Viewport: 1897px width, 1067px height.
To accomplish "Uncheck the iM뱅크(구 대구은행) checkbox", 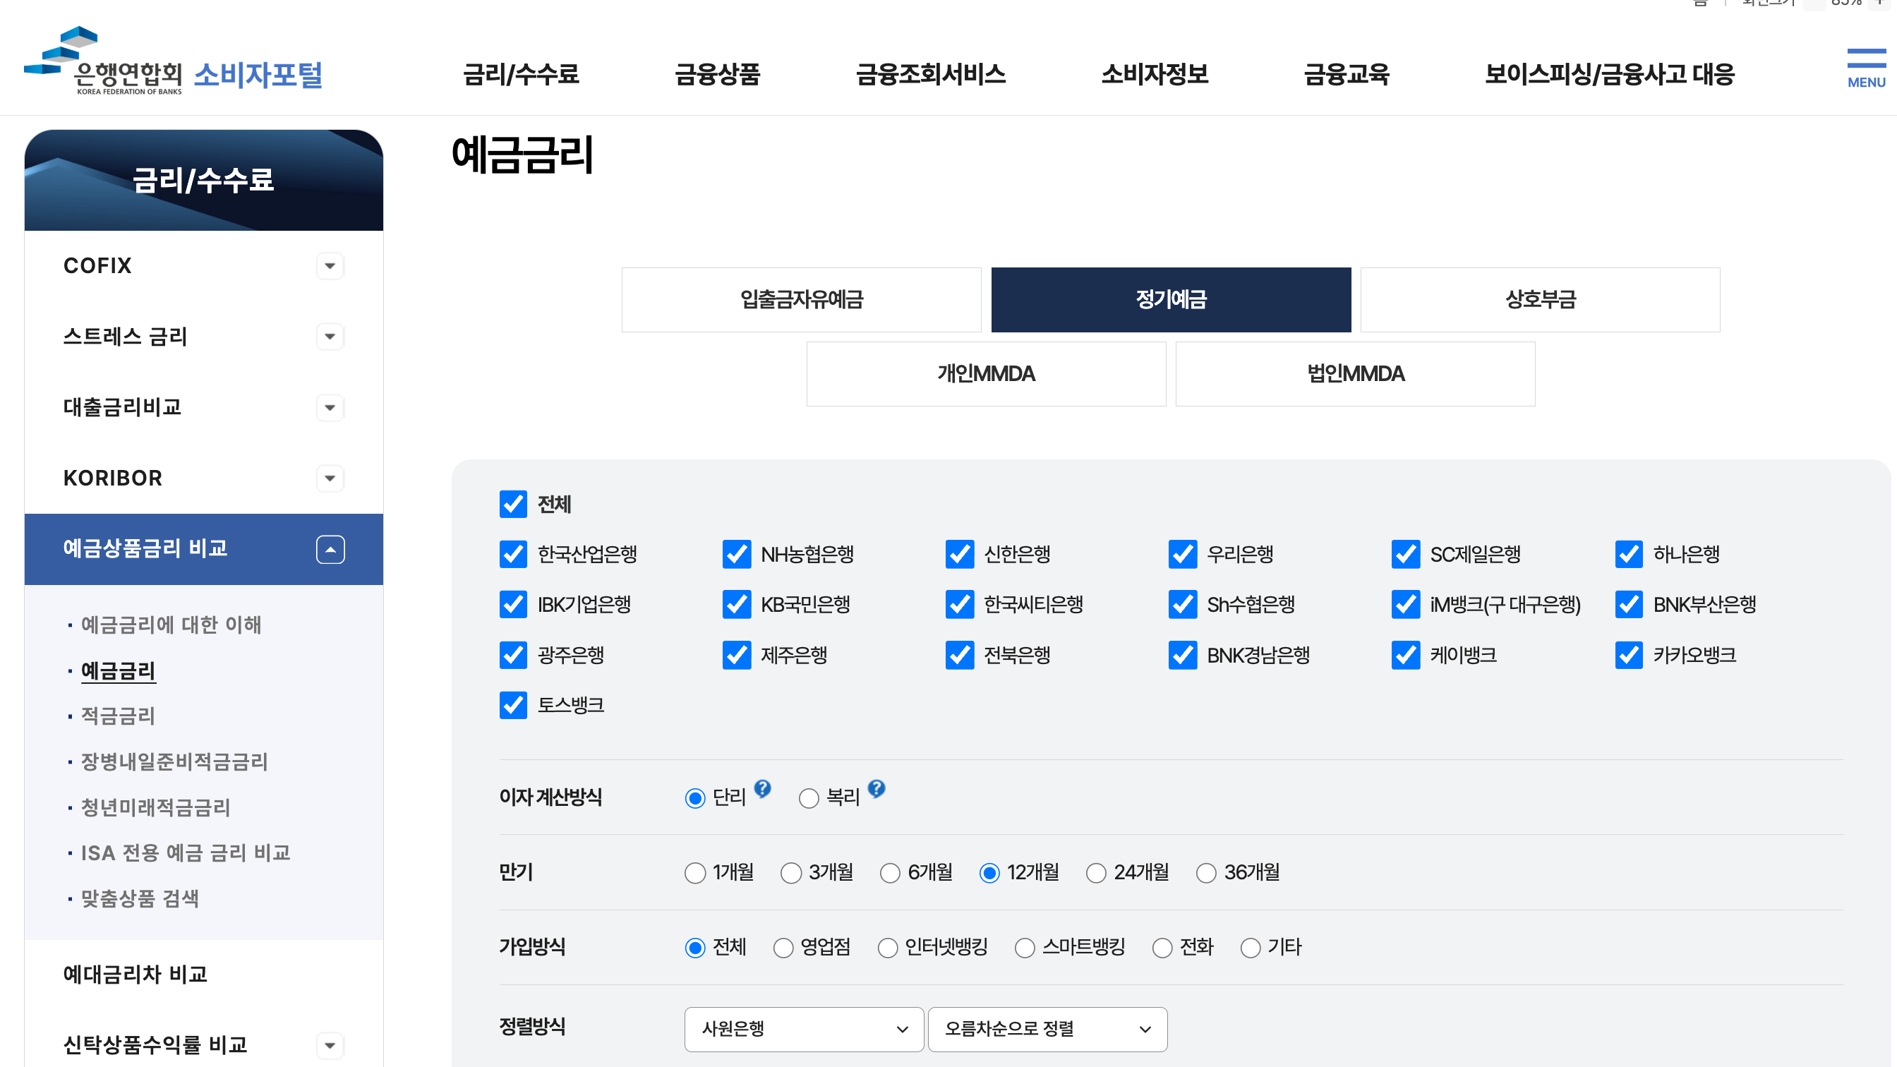I will point(1406,605).
